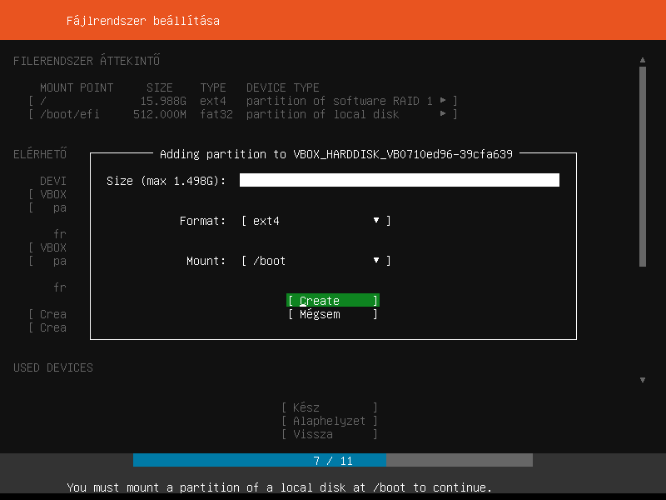Click the Adding partition dialog title
The image size is (666, 500).
tap(335, 154)
